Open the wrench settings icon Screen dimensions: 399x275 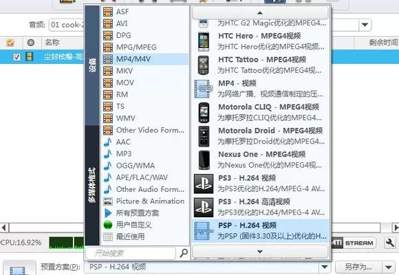coord(390,243)
